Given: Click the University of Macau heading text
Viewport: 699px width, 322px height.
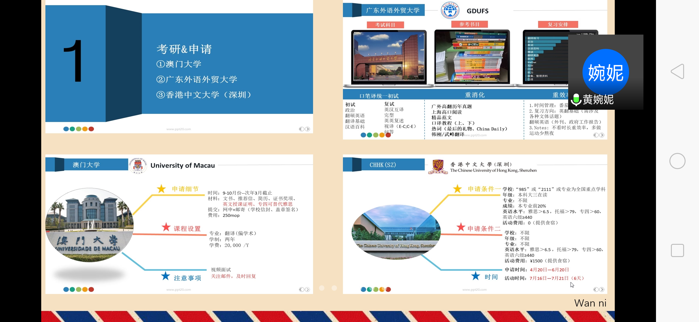Looking at the screenshot, I should click(x=183, y=165).
